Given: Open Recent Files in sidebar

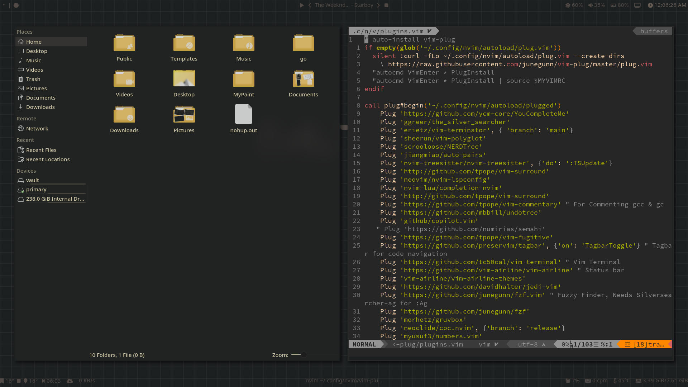Looking at the screenshot, I should point(41,150).
